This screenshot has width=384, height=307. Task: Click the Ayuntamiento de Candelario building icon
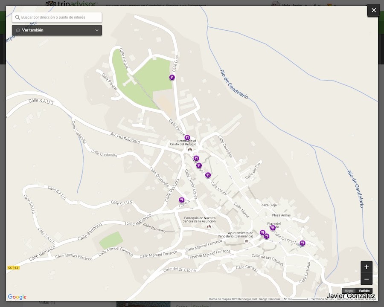click(247, 241)
